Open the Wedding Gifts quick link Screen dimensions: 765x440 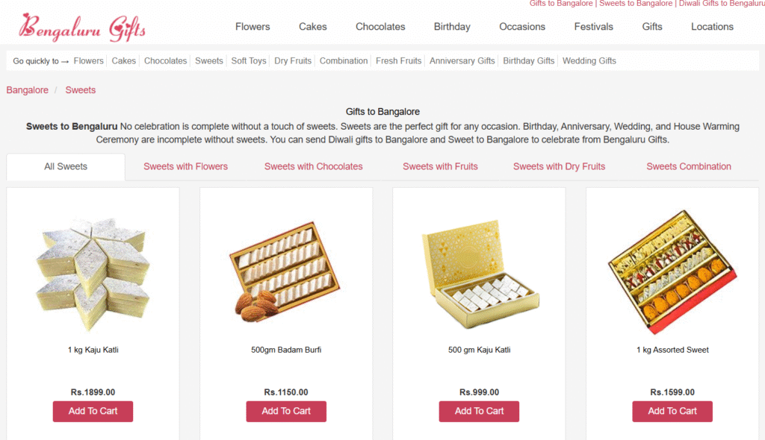[589, 61]
